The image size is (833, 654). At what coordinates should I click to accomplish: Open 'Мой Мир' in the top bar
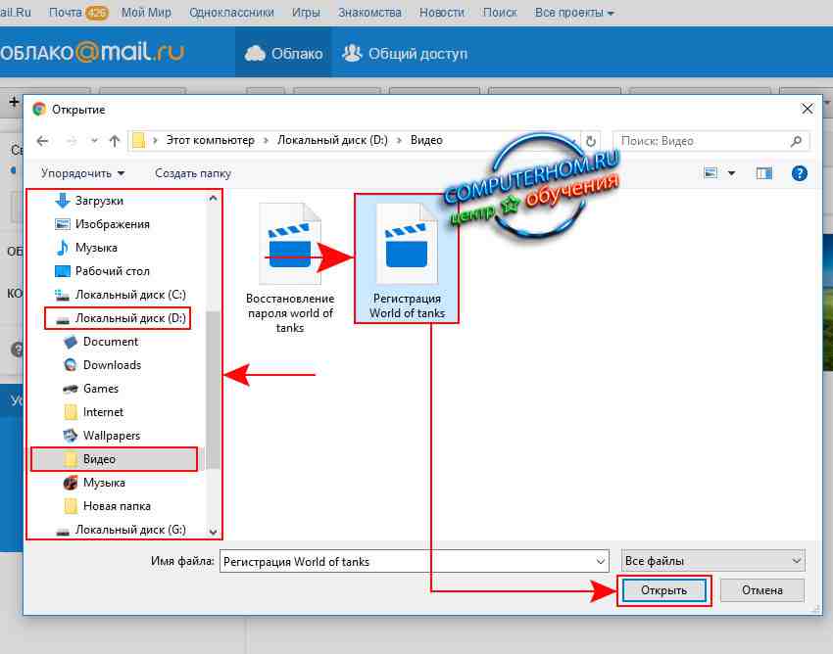coord(146,12)
